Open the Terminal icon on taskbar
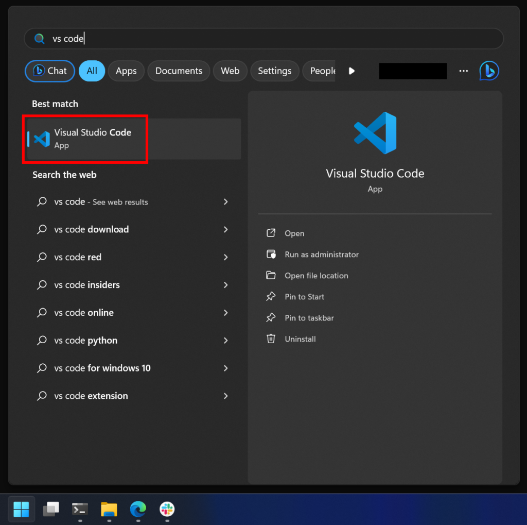The image size is (527, 525). pos(80,510)
